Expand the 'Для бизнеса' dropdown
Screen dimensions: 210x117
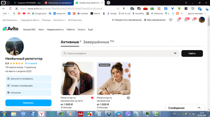pos(10,20)
